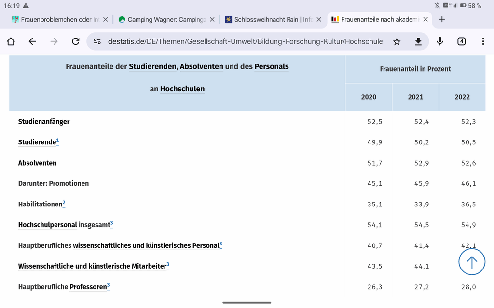Close the Schlossweihnacht Rain tab

tap(319, 19)
